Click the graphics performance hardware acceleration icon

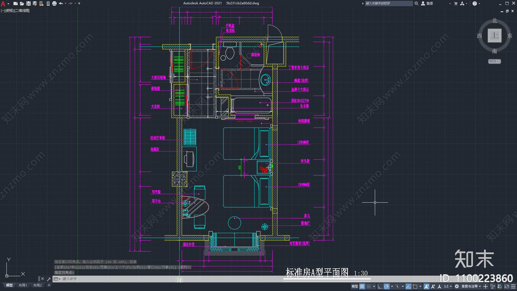tap(500, 286)
